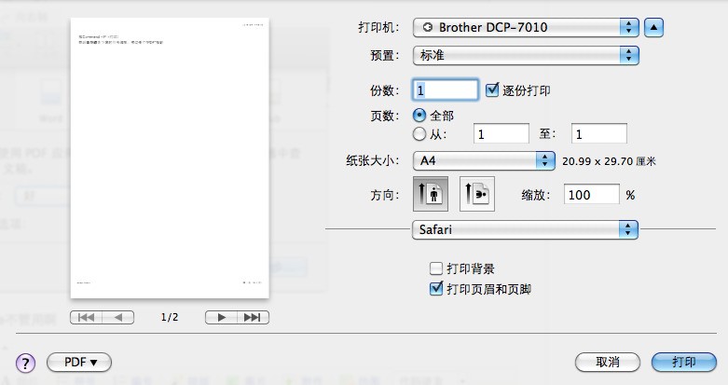Viewport: 728px width, 385px height.
Task: Click the 至 ending page field
Action: (x=599, y=133)
